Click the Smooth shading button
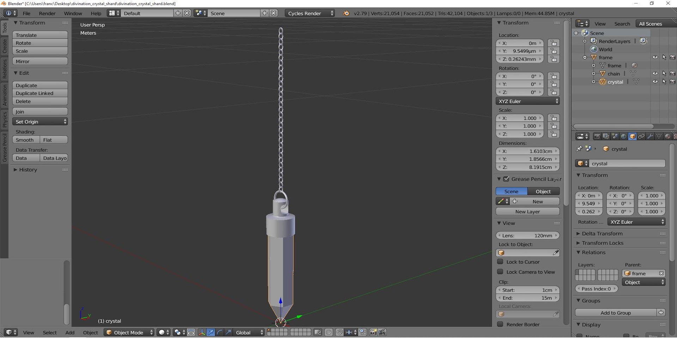 [26, 140]
